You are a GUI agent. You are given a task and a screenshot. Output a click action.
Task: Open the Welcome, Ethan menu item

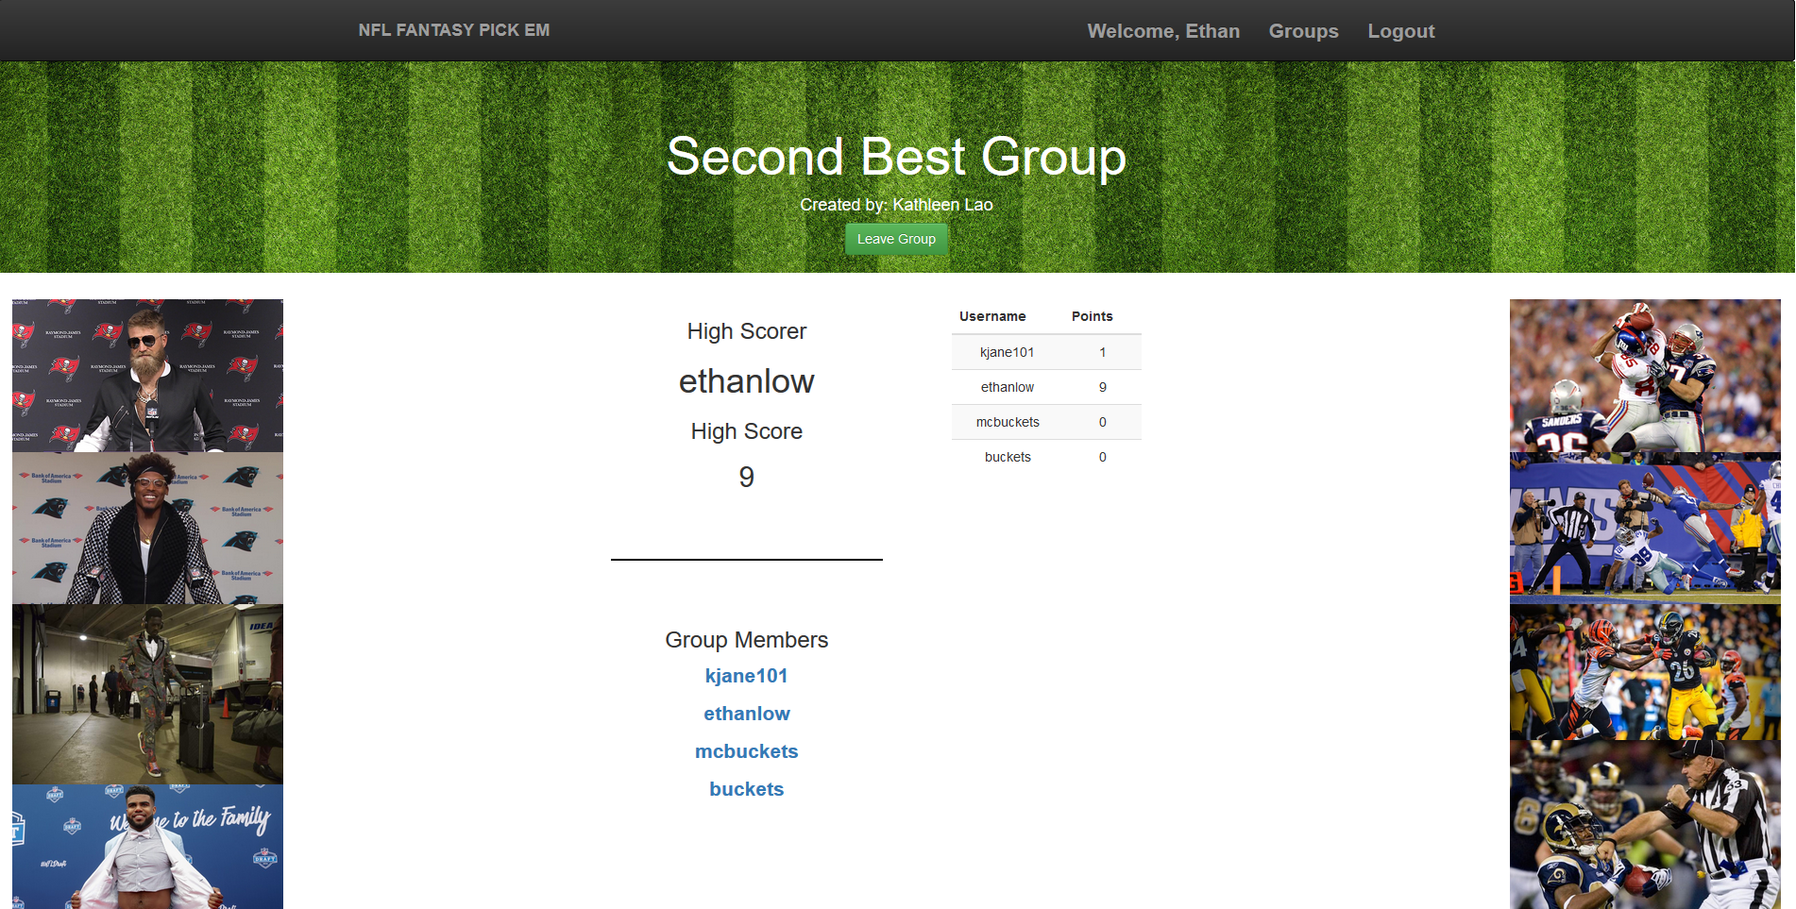click(x=1163, y=31)
